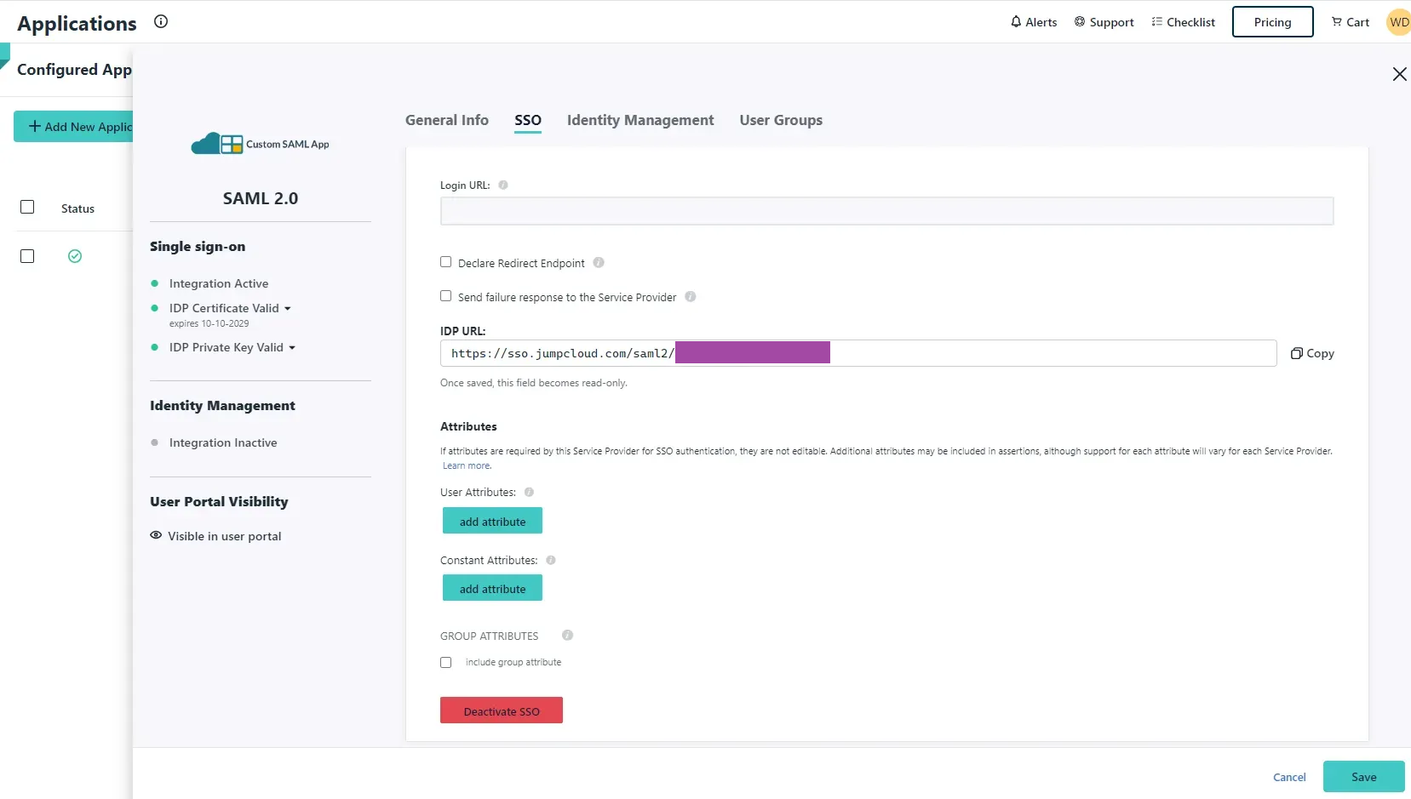Expand IDP Private Key Valid dropdown
This screenshot has width=1411, height=799.
[292, 348]
